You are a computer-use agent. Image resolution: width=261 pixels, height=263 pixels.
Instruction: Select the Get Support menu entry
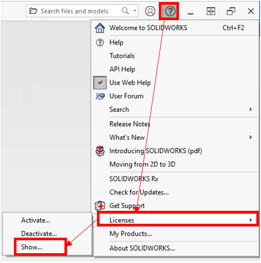pyautogui.click(x=175, y=206)
